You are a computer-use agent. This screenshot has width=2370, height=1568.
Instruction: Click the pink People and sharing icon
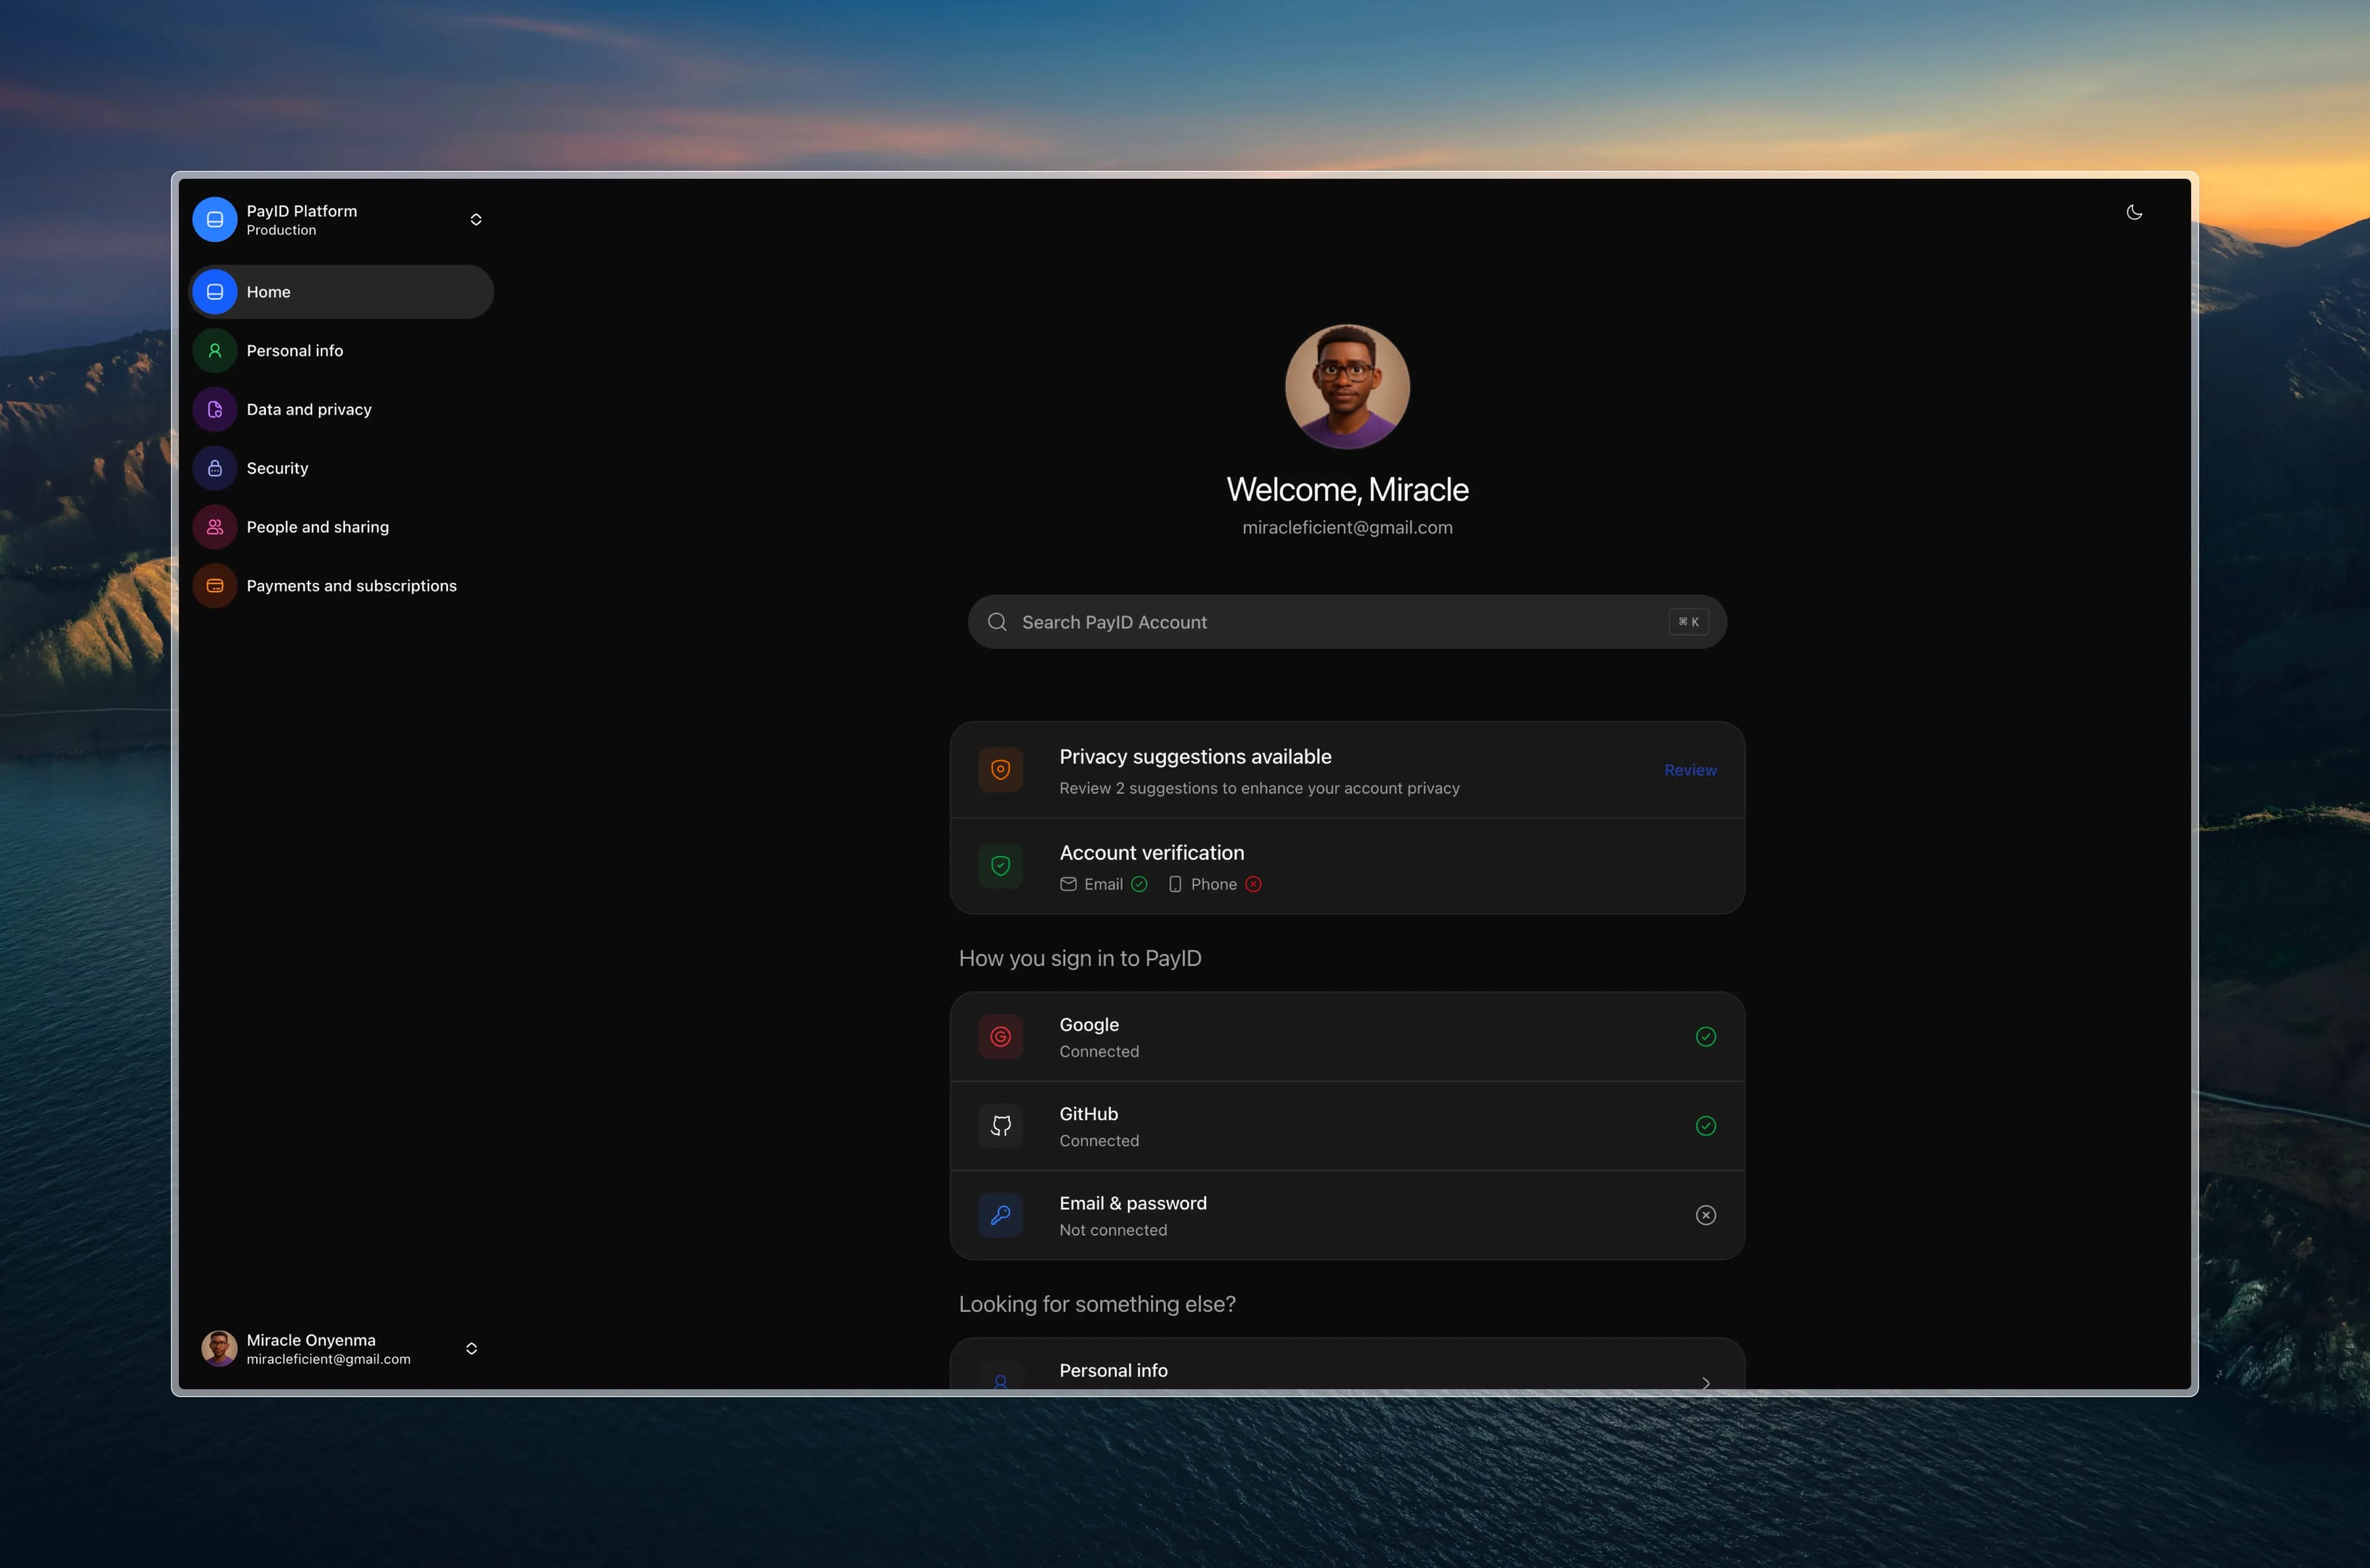pyautogui.click(x=214, y=527)
